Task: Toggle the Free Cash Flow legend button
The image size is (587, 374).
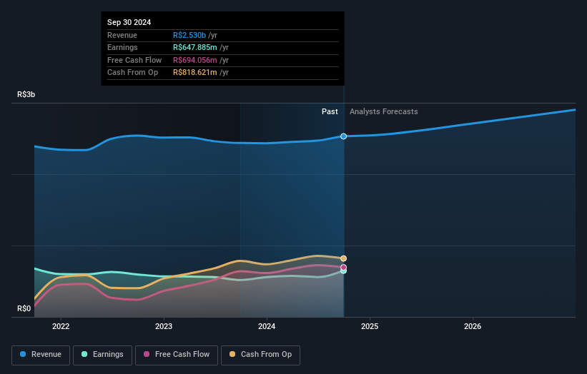Action: tap(177, 355)
